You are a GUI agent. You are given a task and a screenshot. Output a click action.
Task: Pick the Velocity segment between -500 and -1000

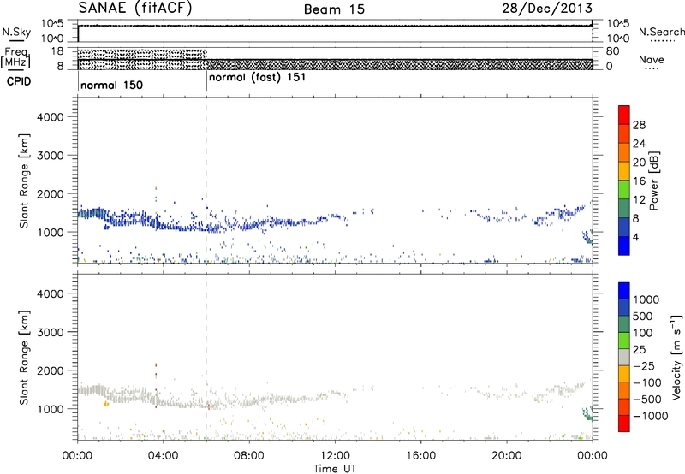624,406
